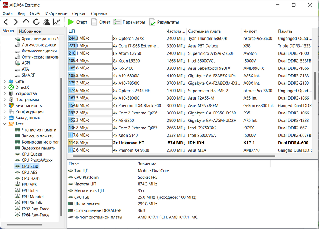This screenshot has height=229, width=319.
Task: Sort by Чипсет column header
Action: tap(259, 31)
